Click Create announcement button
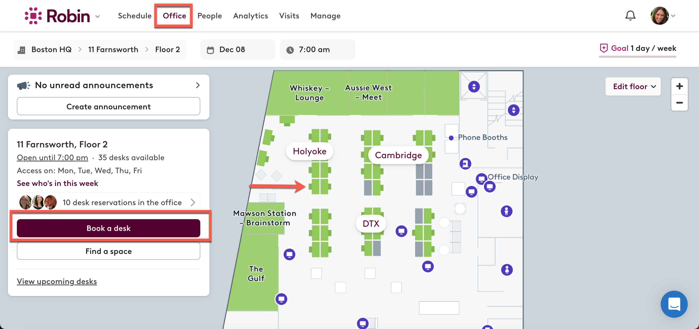 (109, 106)
